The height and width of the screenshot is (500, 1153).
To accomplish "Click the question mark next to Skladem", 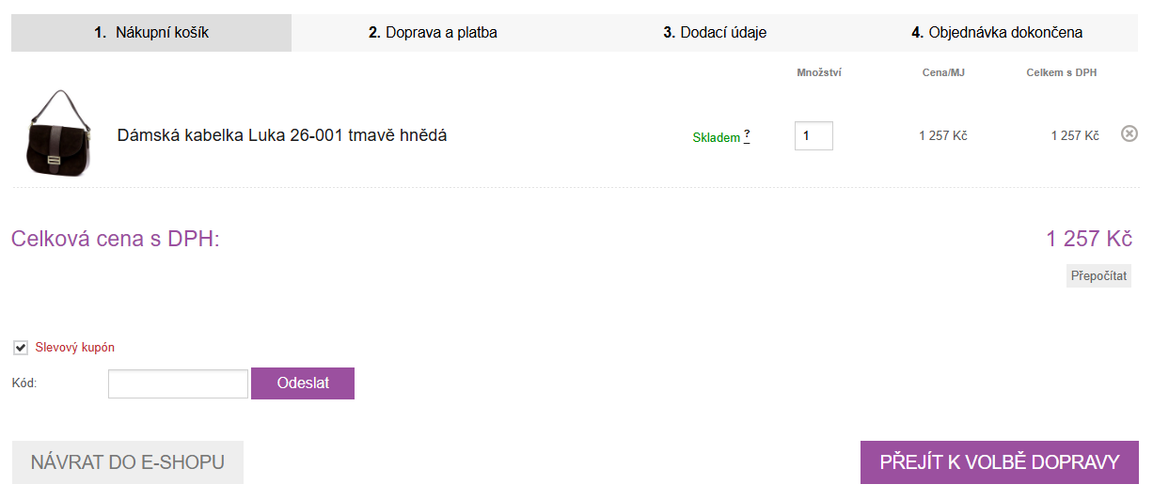I will point(747,135).
